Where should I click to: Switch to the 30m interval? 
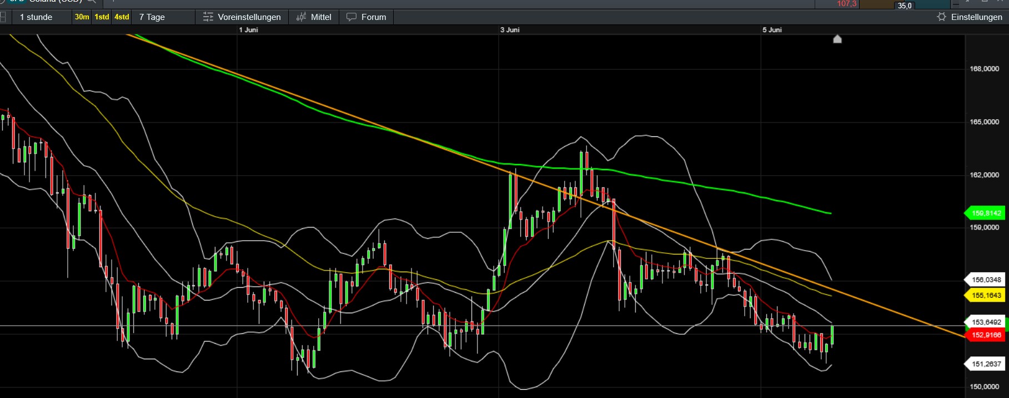82,17
